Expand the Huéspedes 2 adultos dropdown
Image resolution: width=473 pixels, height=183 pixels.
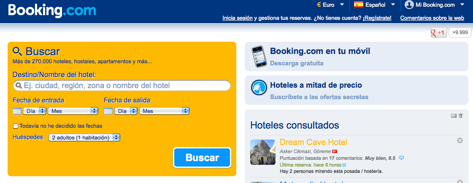coord(84,138)
